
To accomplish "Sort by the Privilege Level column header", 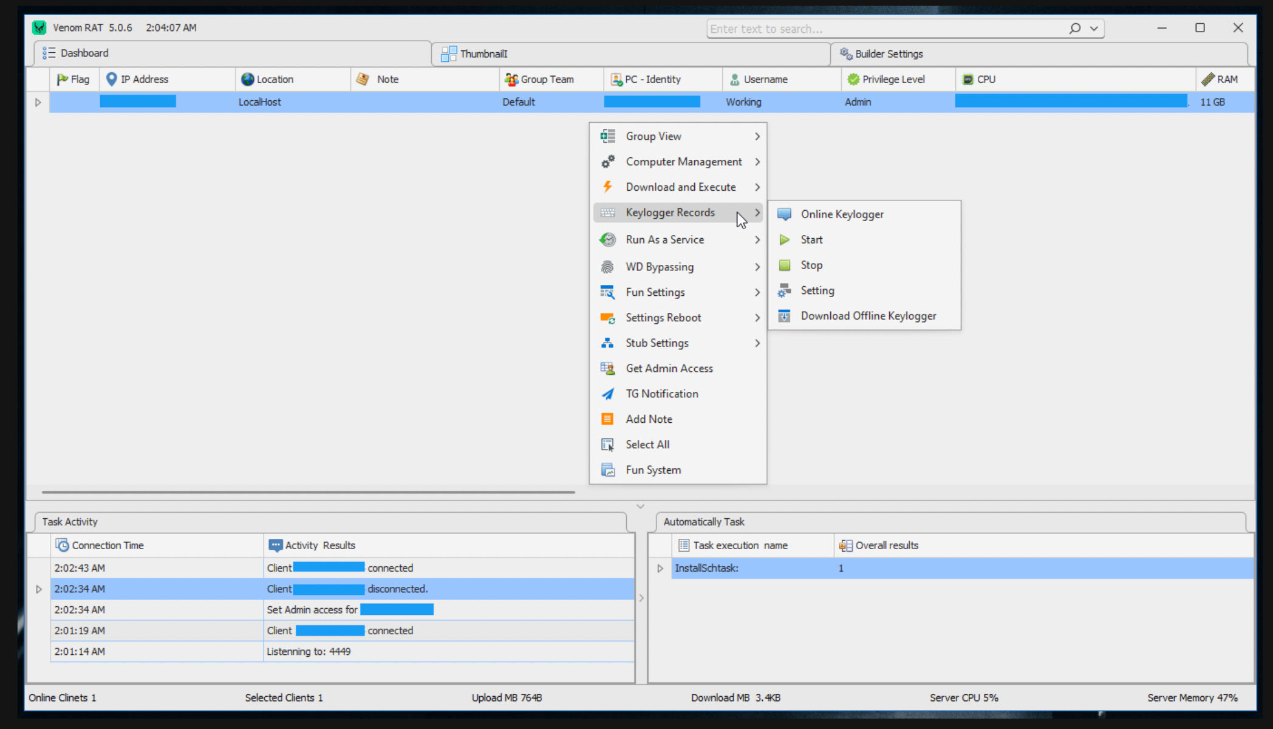I will click(x=893, y=80).
